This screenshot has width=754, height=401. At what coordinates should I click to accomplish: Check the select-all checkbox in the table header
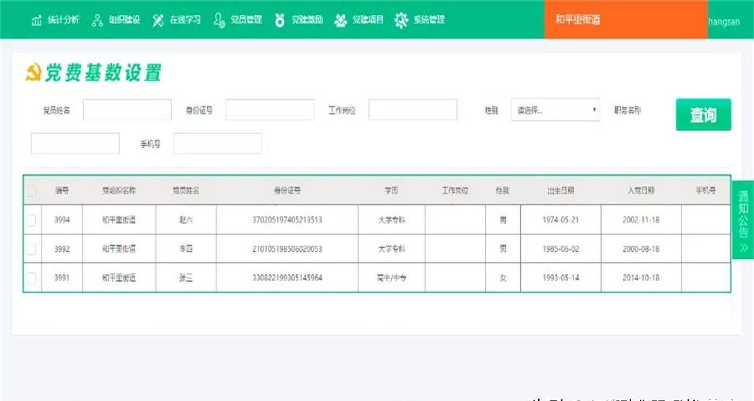click(31, 191)
